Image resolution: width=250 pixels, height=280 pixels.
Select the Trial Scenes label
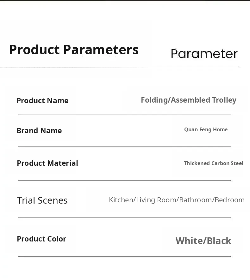(42, 200)
